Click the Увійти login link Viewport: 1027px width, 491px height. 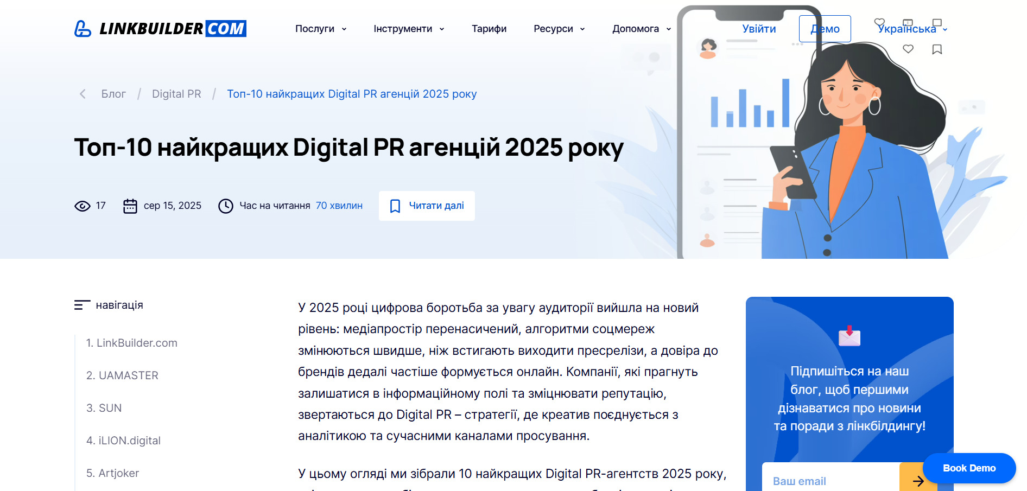click(x=759, y=29)
